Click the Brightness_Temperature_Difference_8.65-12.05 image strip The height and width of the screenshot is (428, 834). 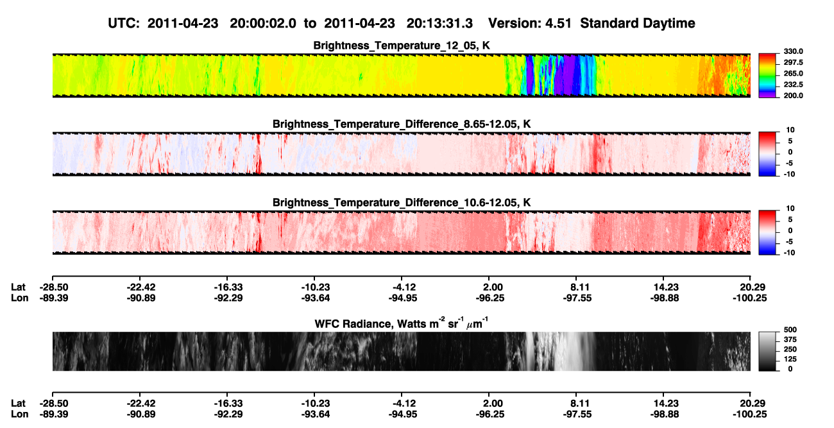click(401, 154)
